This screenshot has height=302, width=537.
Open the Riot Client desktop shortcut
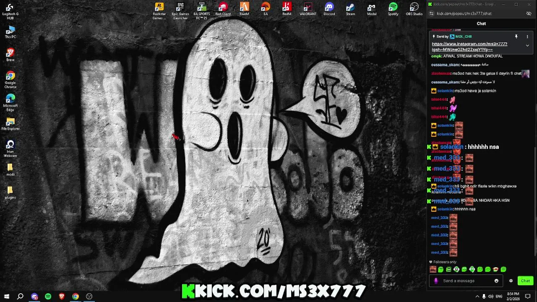click(223, 9)
